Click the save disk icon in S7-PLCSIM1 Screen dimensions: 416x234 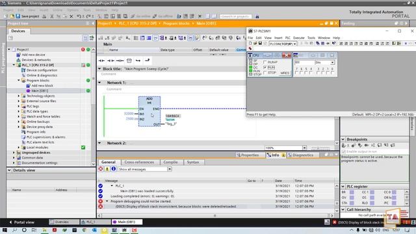[260, 44]
